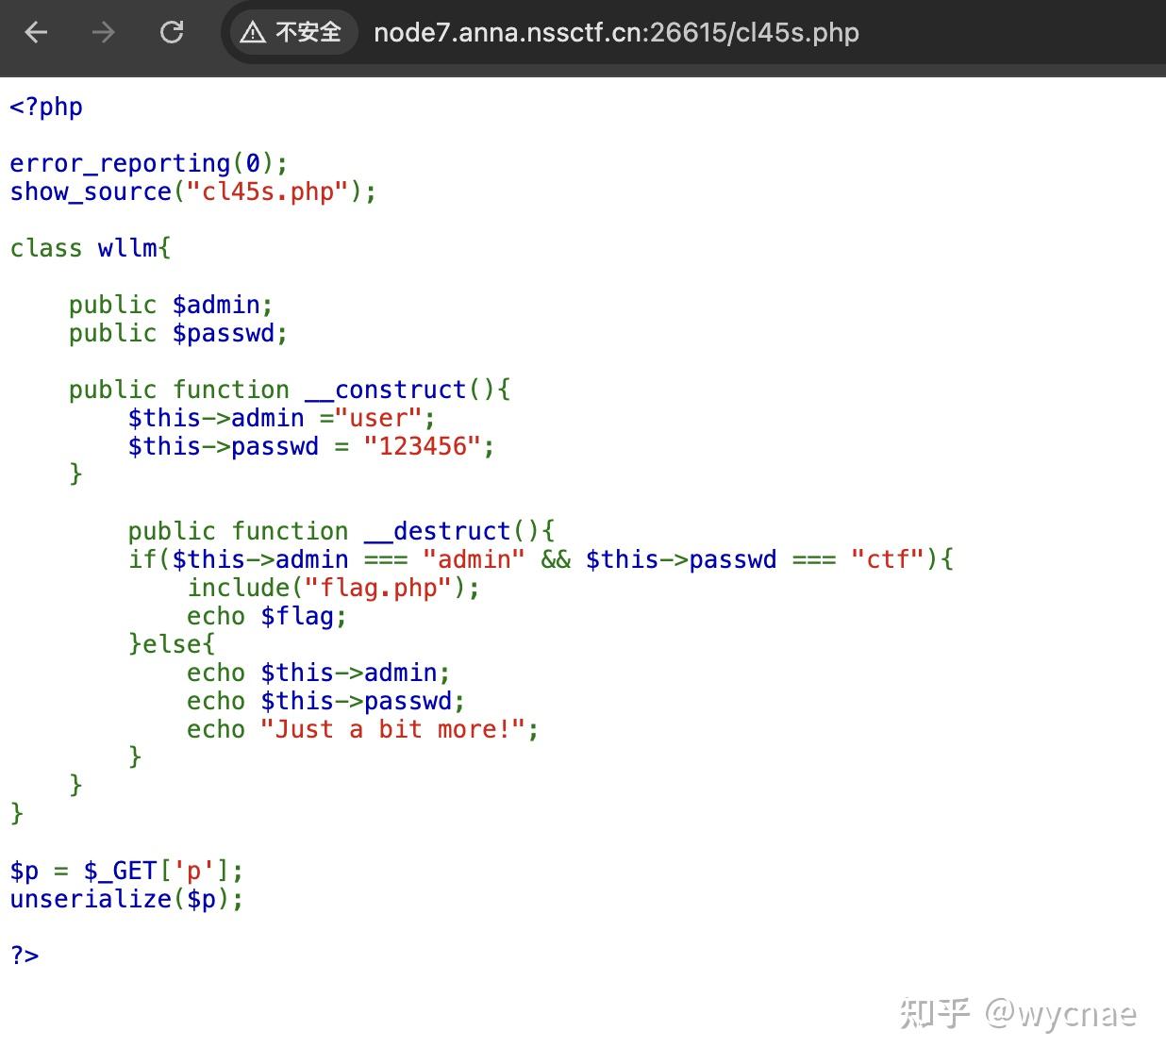Click the echo "Just a bit more!"; line
Screen dimensions: 1166x1064
[x=363, y=729]
